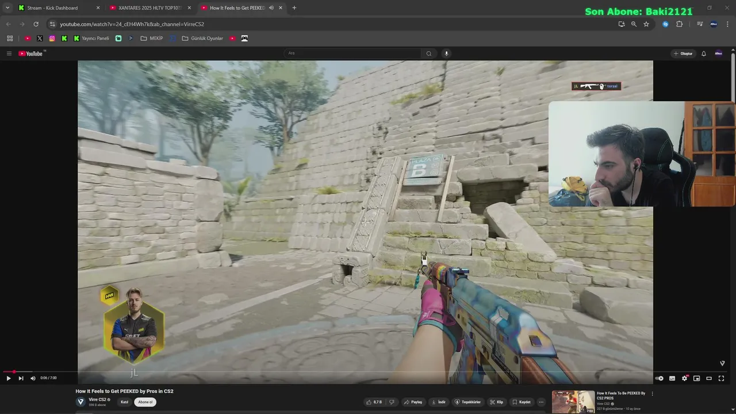This screenshot has width=736, height=414.
Task: Create a clip with Klip
Action: pos(496,402)
